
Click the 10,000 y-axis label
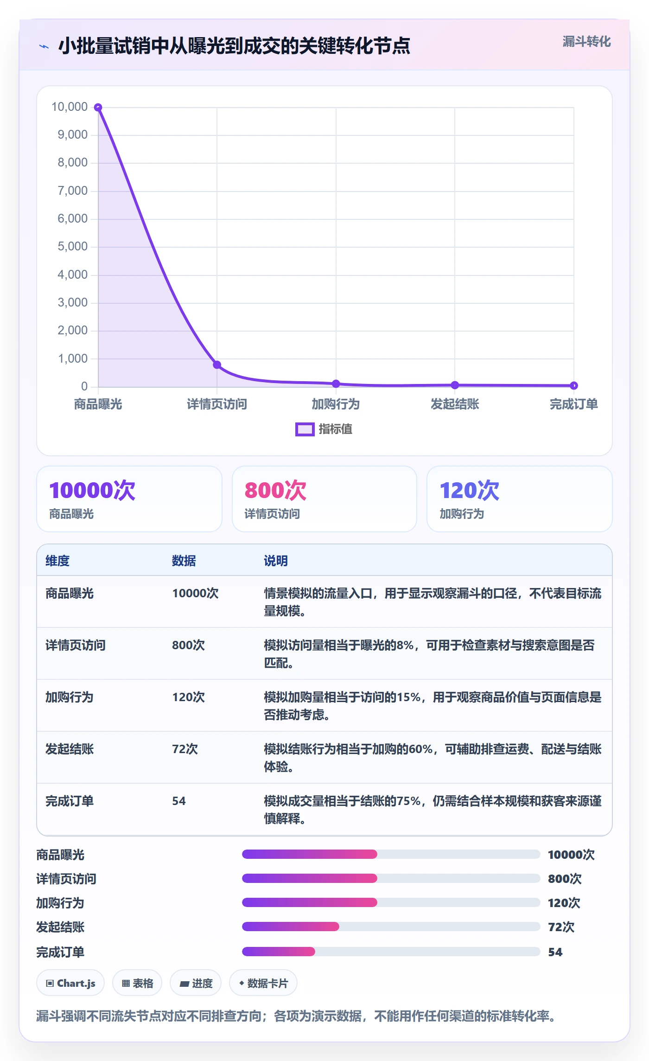tap(70, 107)
